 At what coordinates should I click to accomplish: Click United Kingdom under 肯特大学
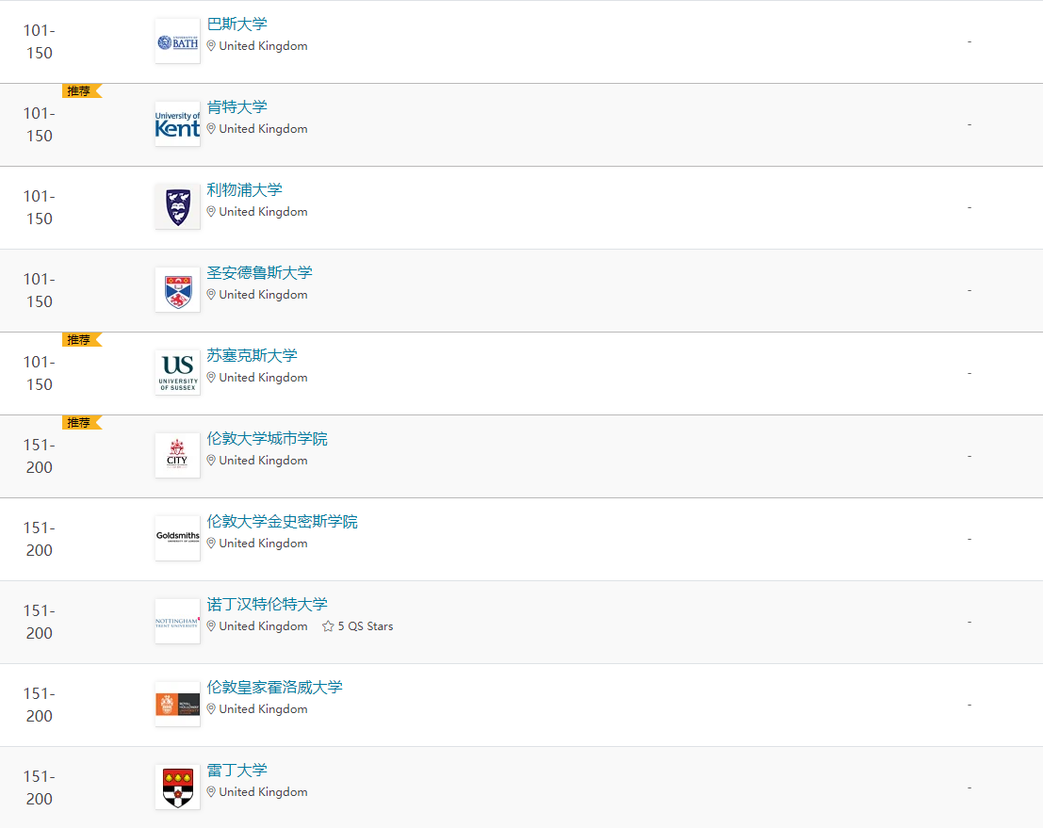point(264,129)
